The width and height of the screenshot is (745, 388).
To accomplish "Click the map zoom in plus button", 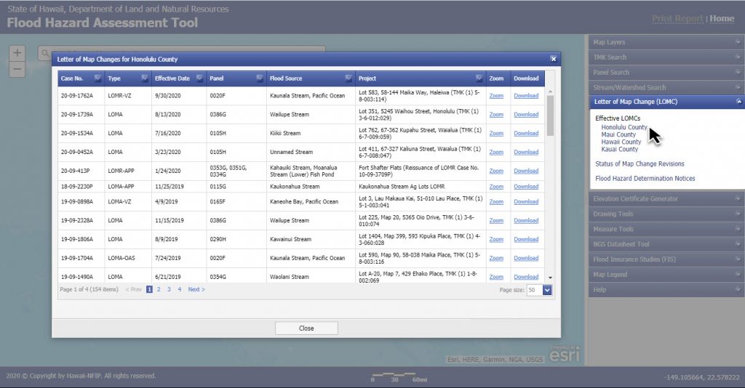I will click(18, 53).
